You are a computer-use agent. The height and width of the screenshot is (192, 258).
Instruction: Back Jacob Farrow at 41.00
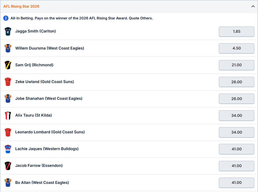[236, 166]
